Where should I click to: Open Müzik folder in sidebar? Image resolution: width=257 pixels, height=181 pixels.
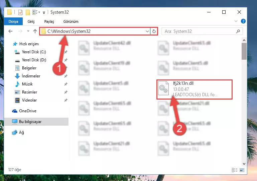(27, 84)
